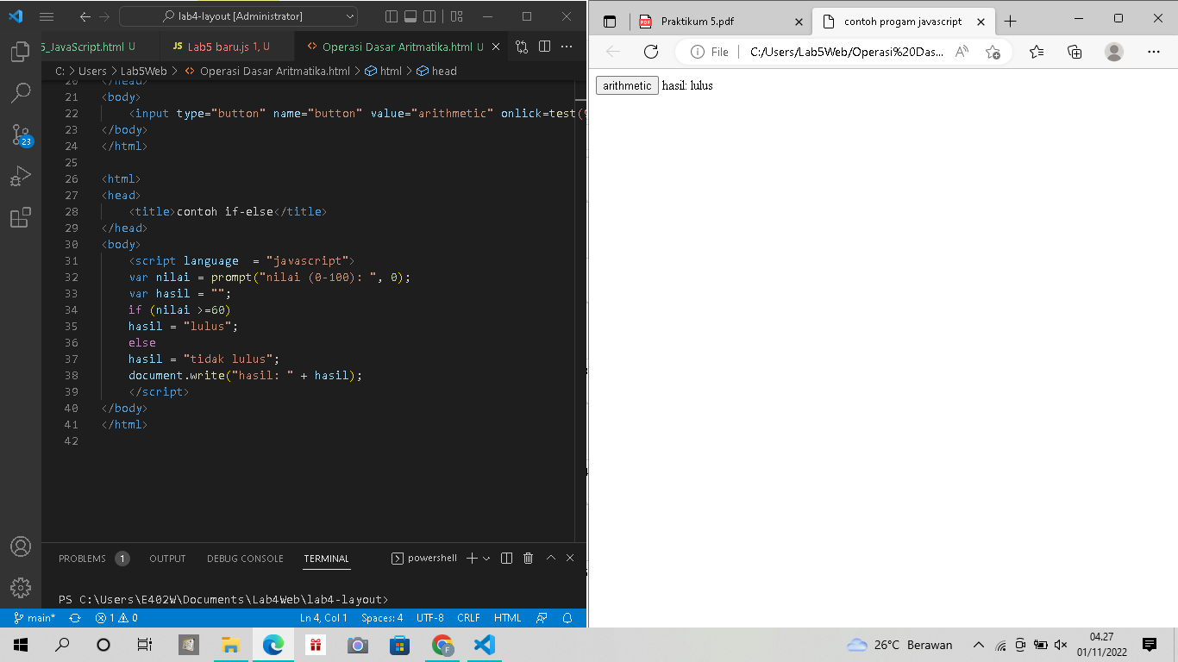Synchronize changes in the status bar

pos(75,618)
